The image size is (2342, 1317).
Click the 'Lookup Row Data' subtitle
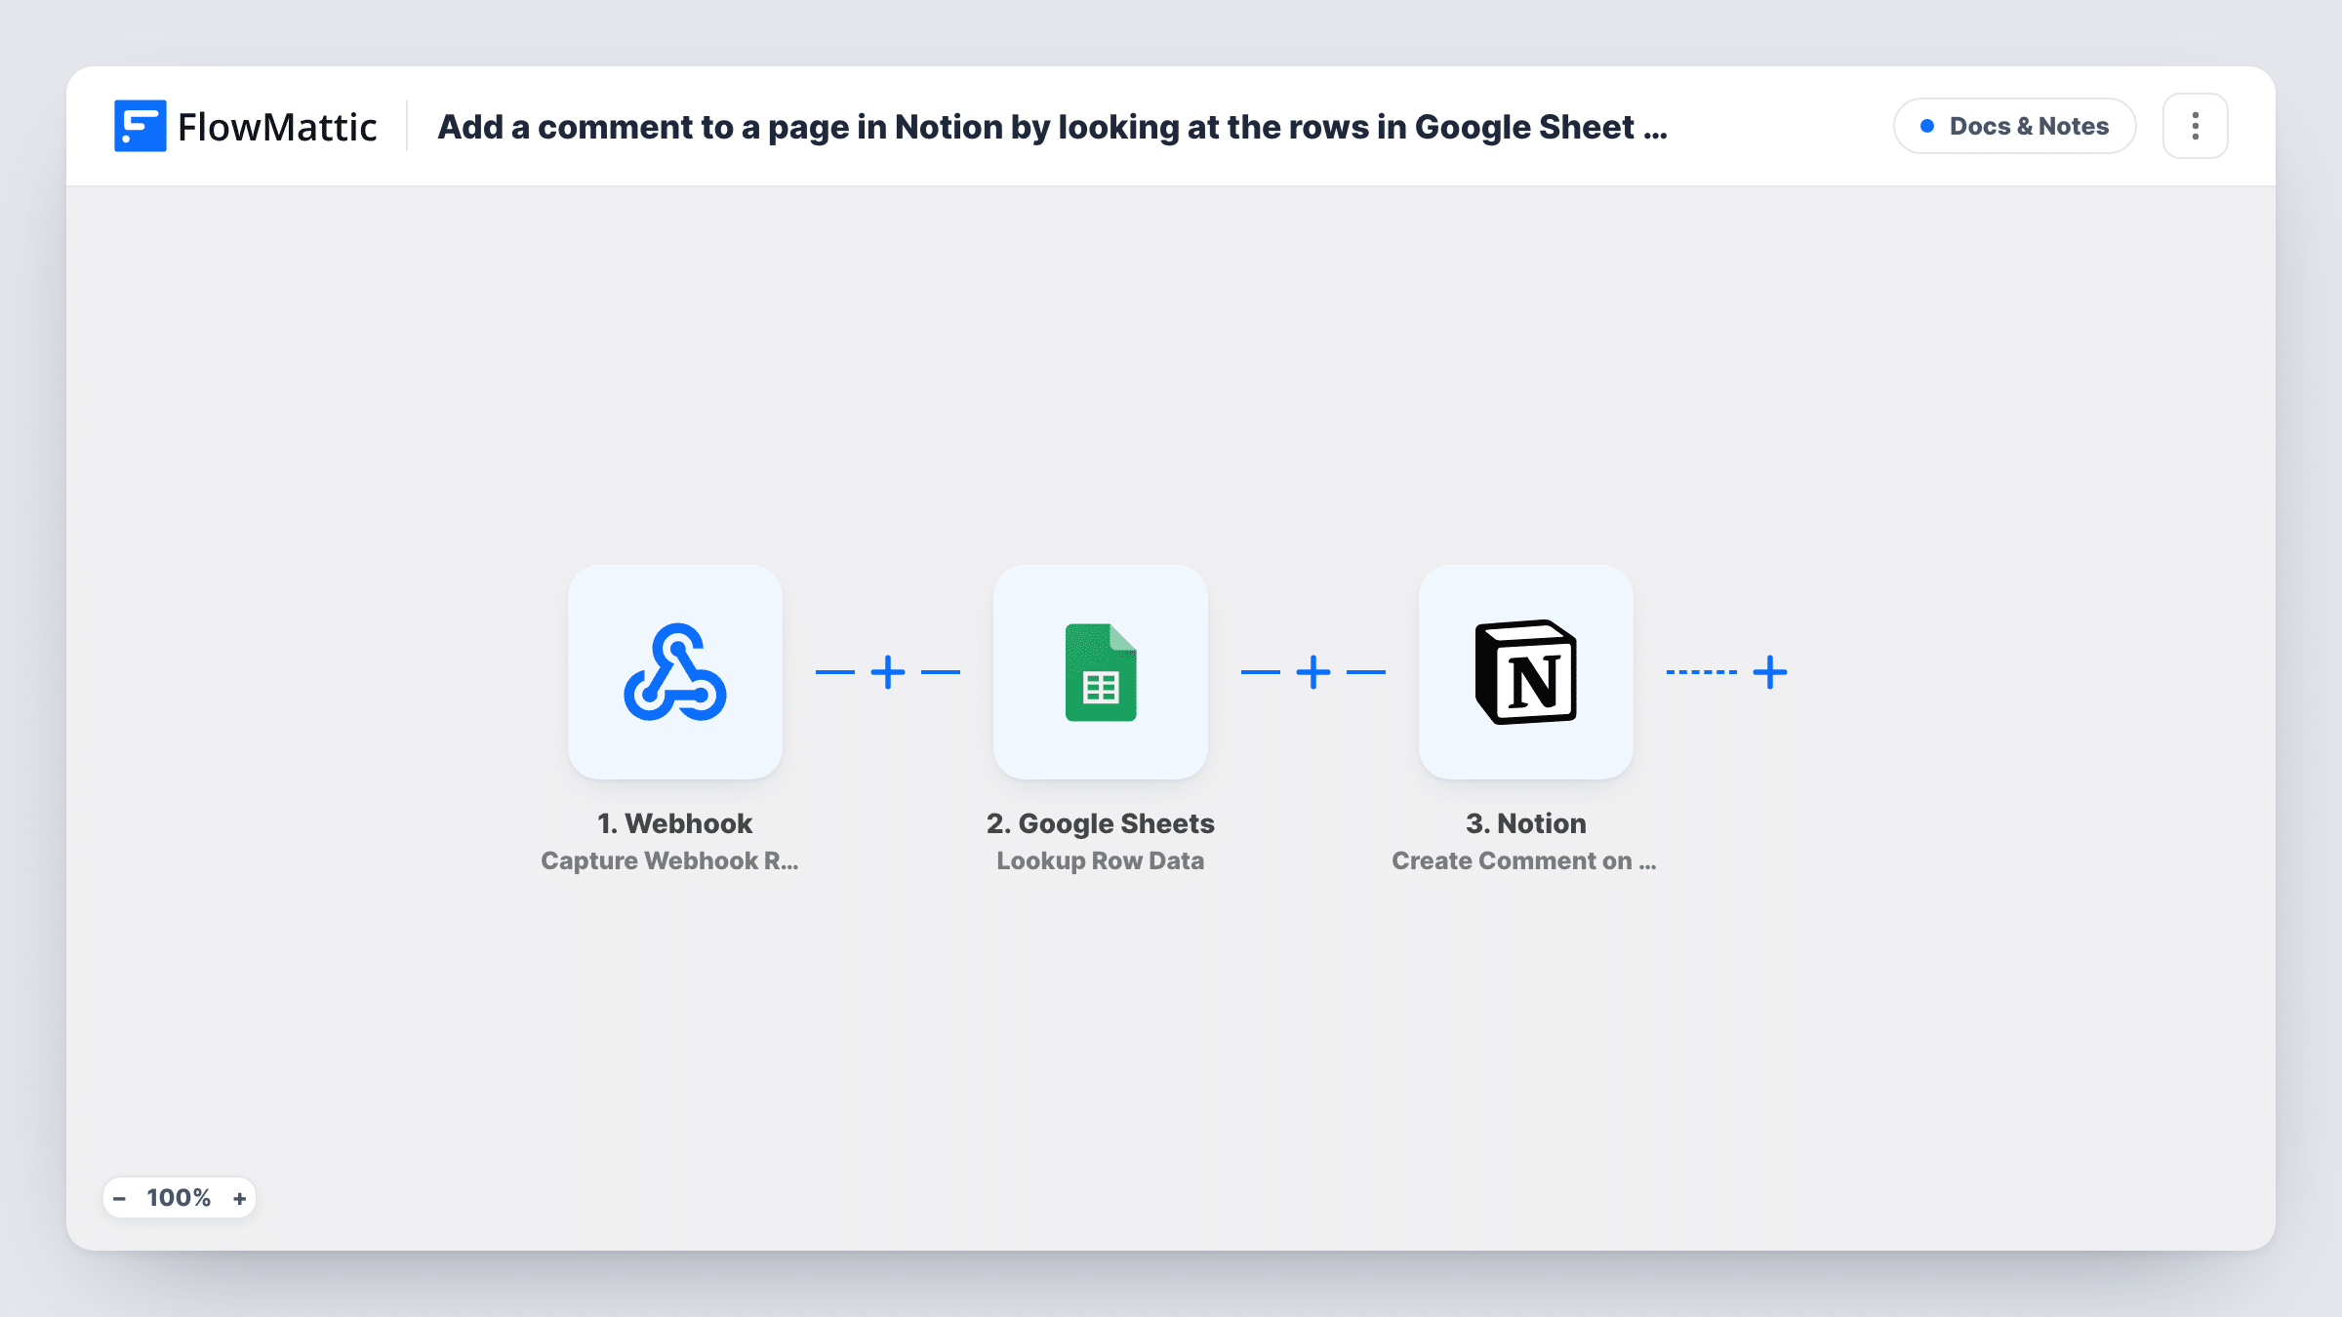1101,860
